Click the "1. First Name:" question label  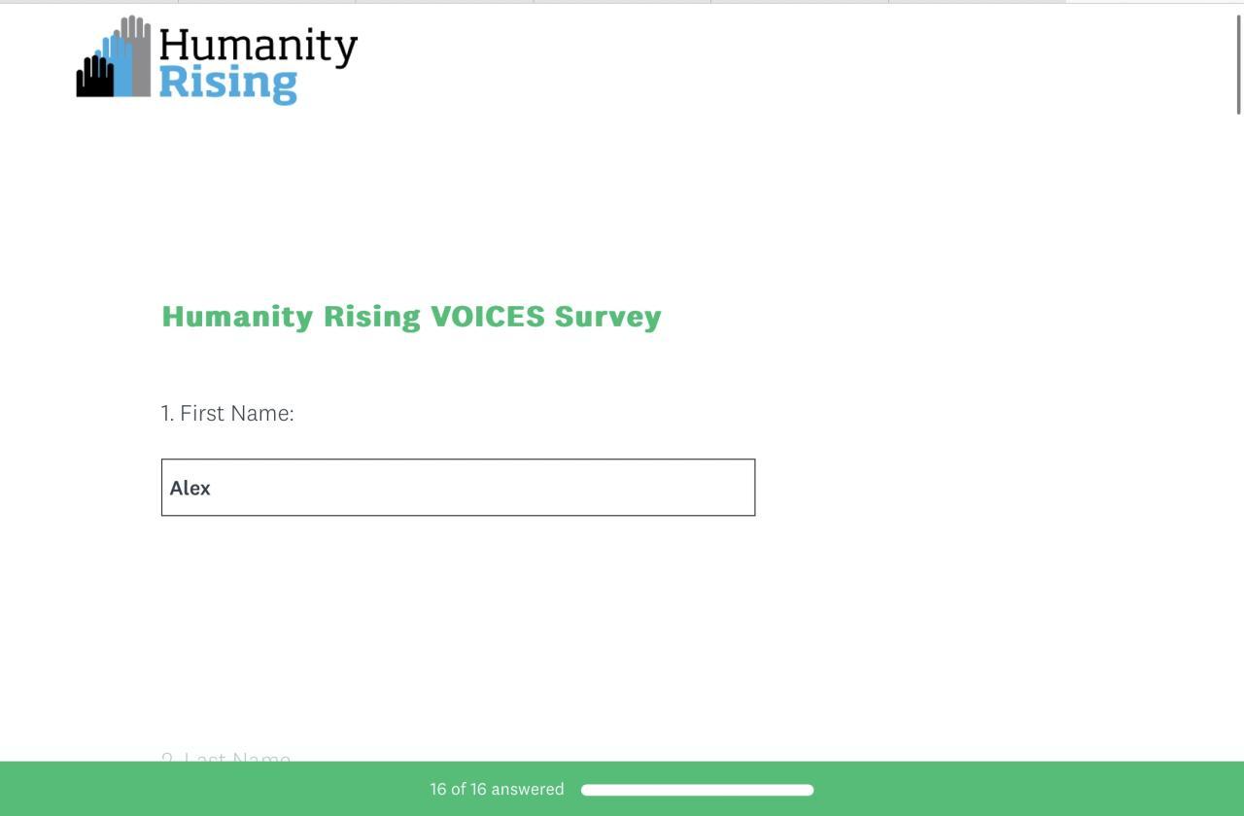tap(227, 413)
